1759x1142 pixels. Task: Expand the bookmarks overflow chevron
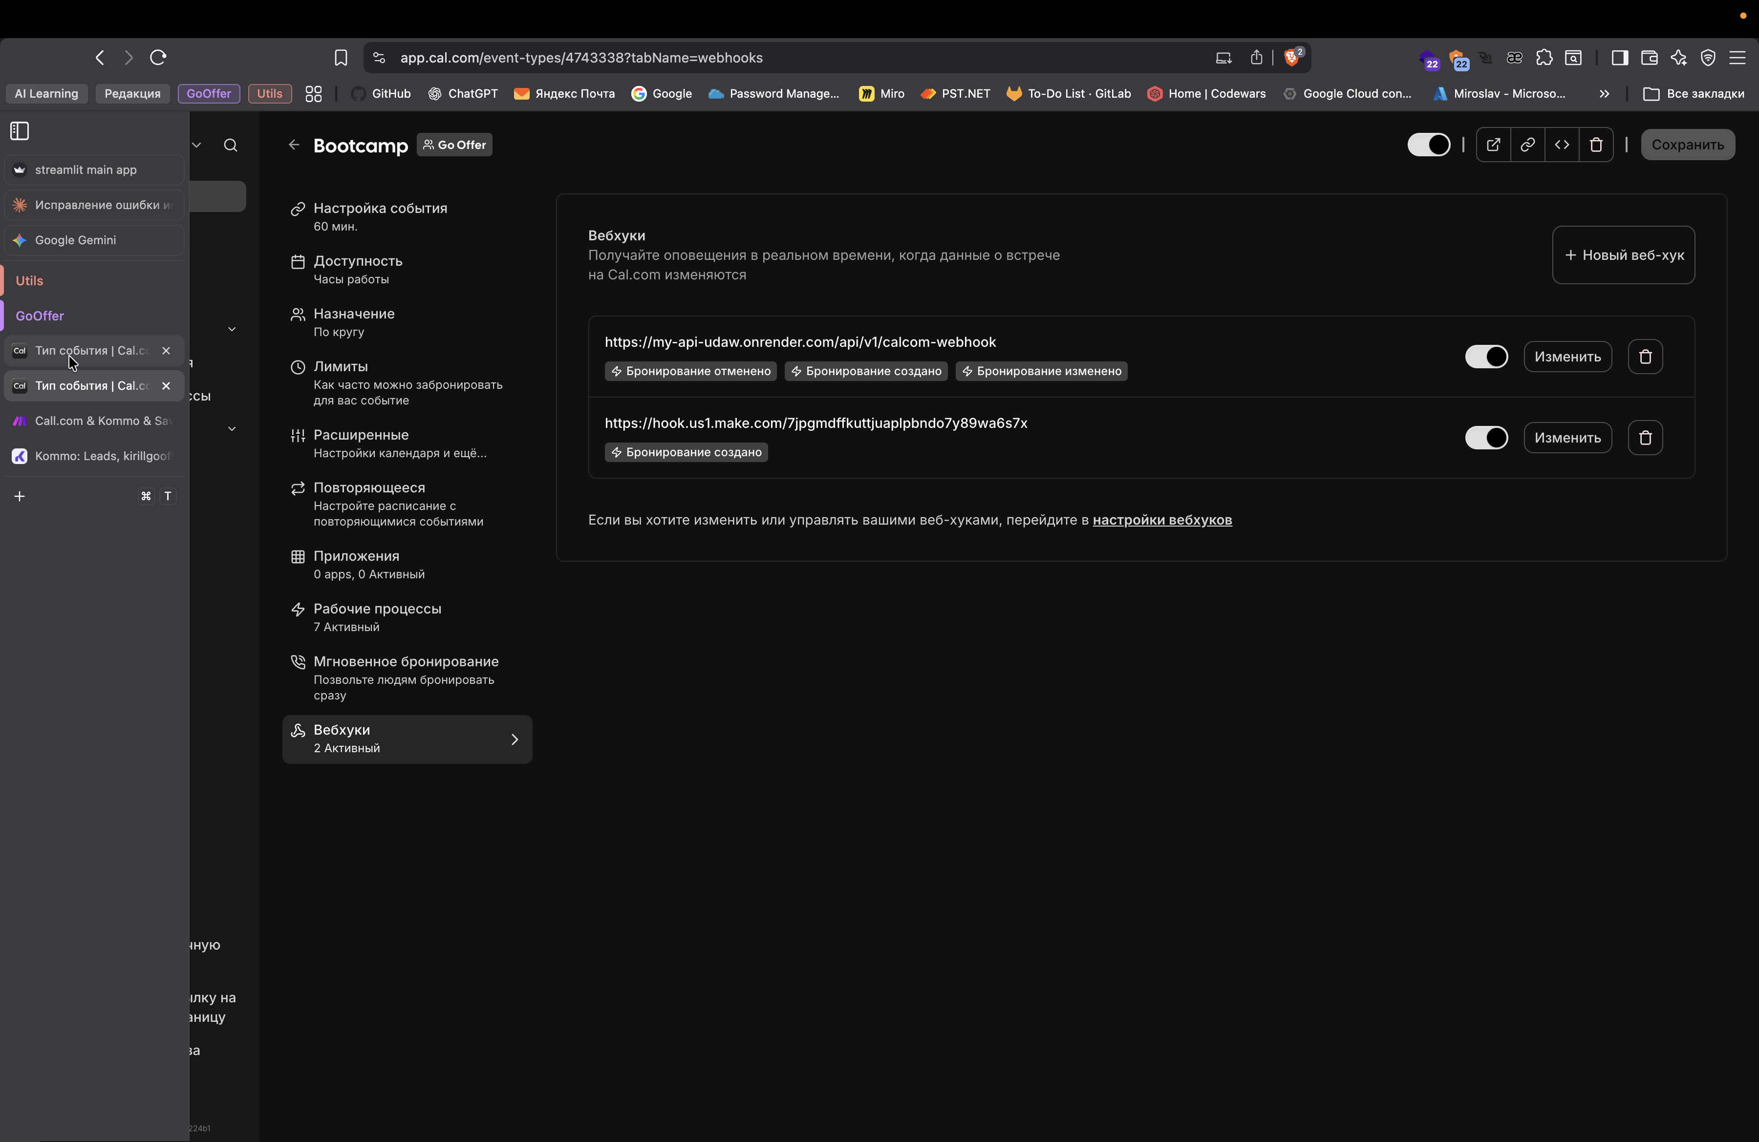1604,94
